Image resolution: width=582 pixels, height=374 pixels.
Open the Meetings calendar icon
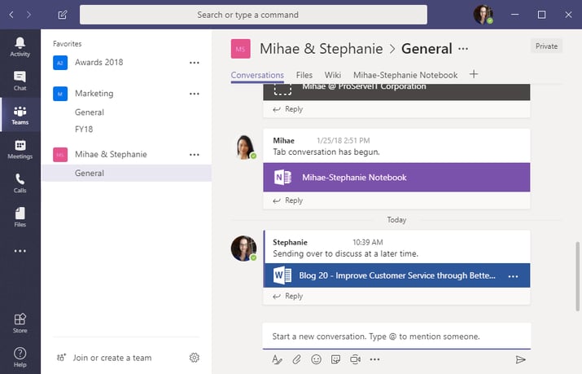click(x=20, y=149)
